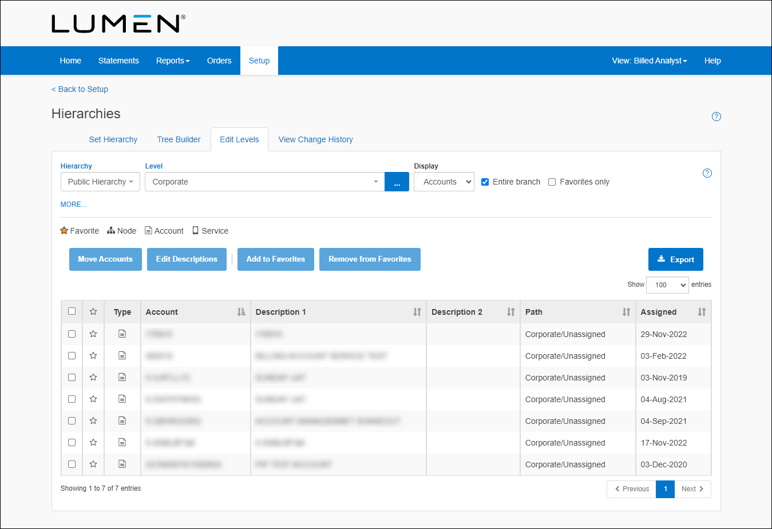Check the select-all checkbox in the table header

(72, 311)
